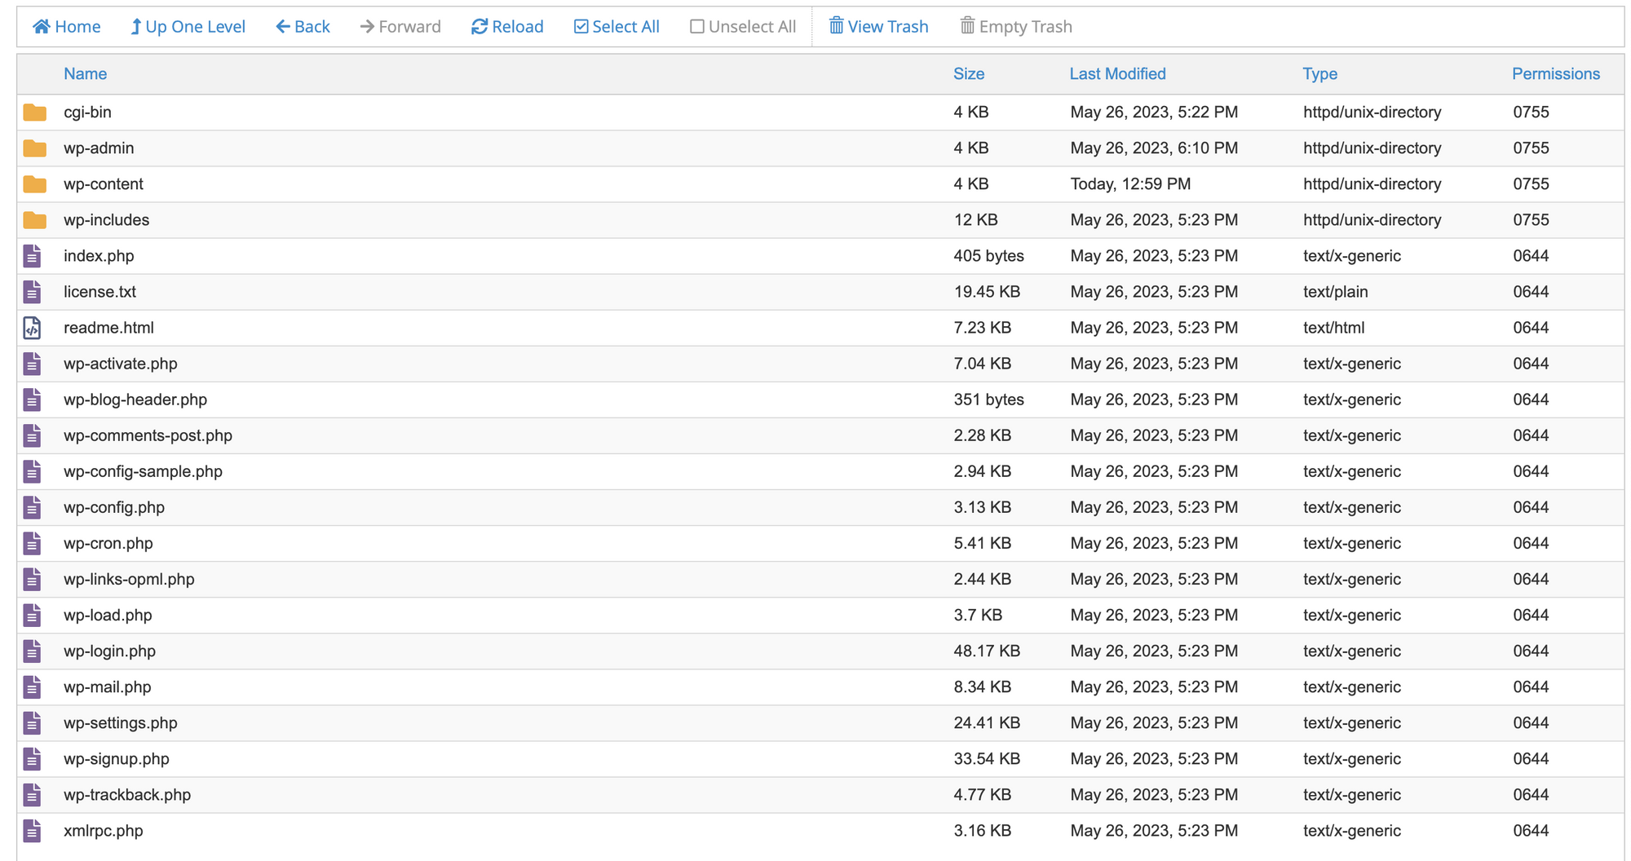The height and width of the screenshot is (861, 1631).
Task: Select All files in the list
Action: pyautogui.click(x=617, y=27)
